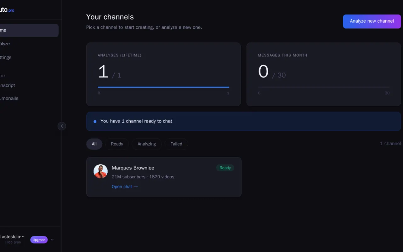The width and height of the screenshot is (403, 252).
Task: Click the logo in the sidebar header
Action: pyautogui.click(x=7, y=10)
